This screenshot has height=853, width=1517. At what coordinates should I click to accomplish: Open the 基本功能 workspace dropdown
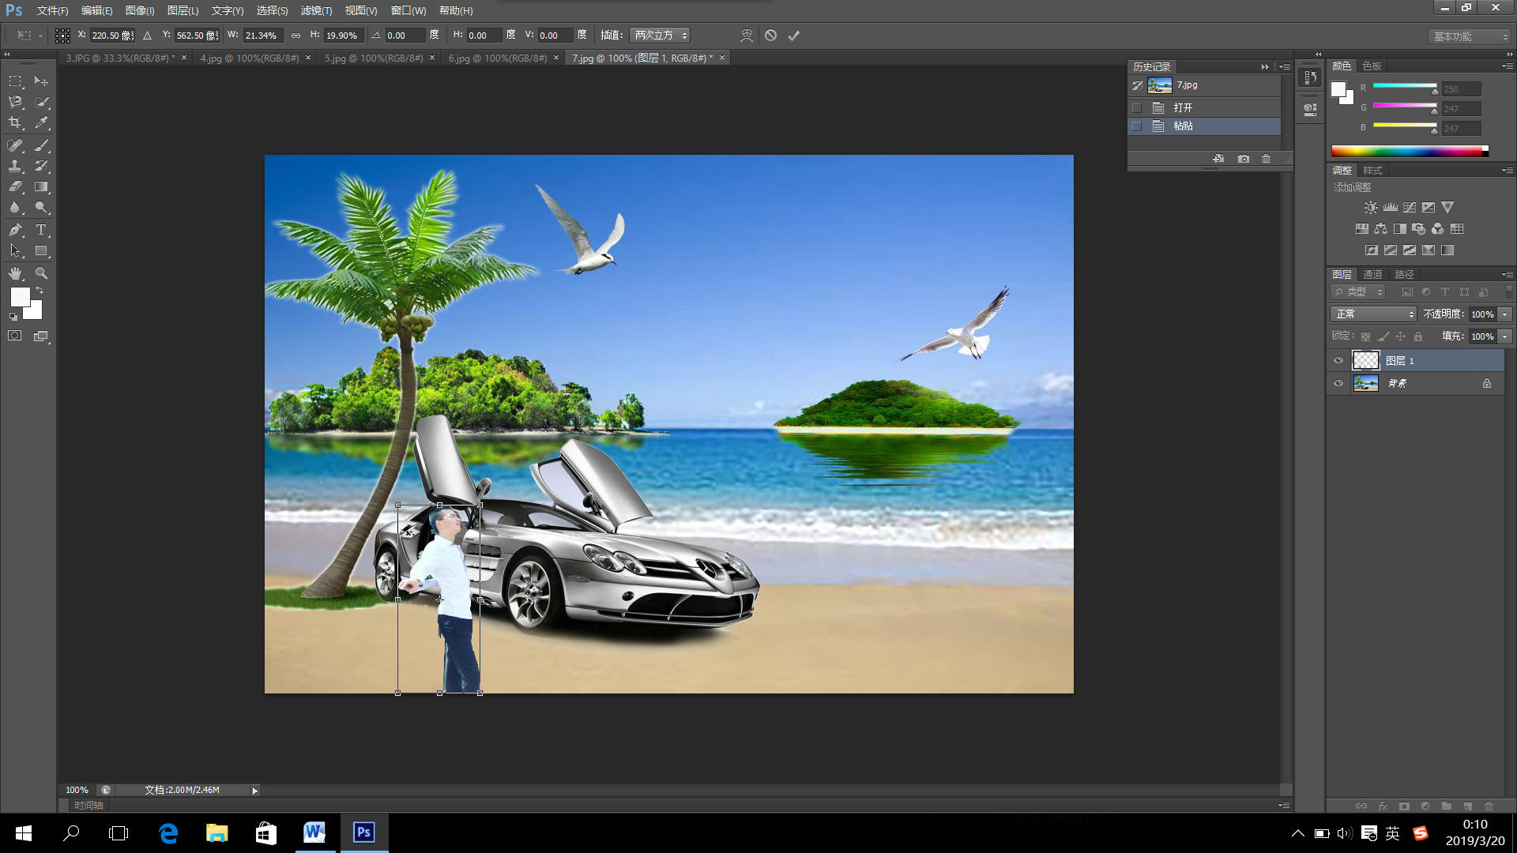click(1470, 36)
